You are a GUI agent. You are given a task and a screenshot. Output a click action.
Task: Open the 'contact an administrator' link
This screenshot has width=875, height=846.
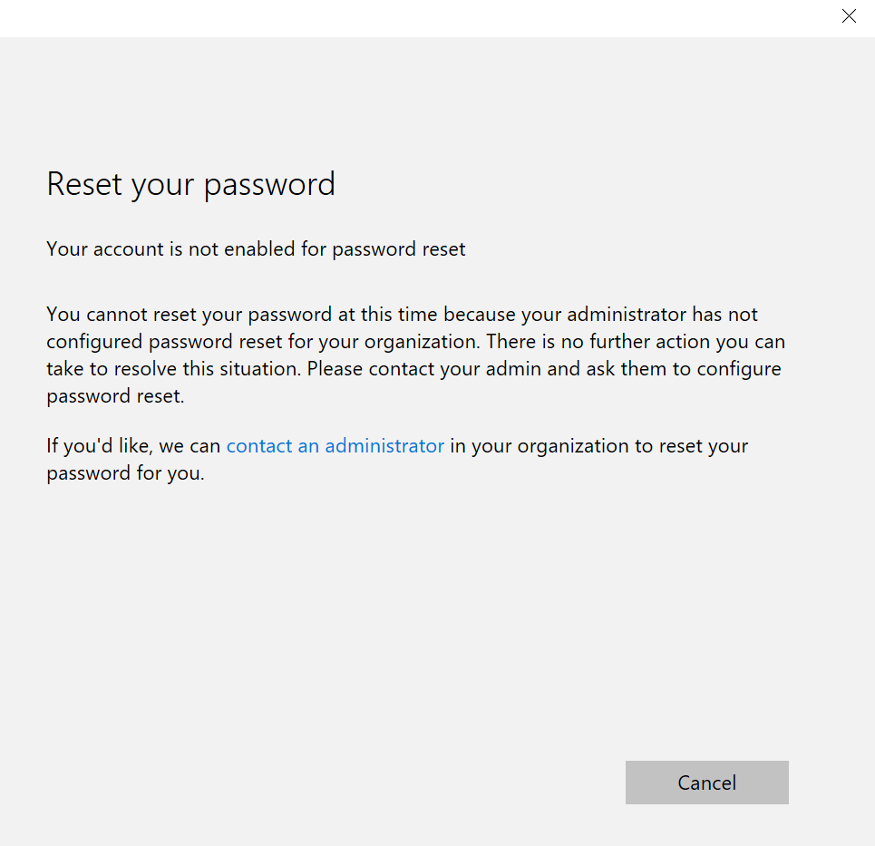(x=335, y=446)
